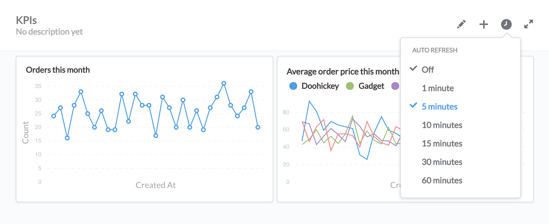Screen dimensions: 549x224
Task: Click the Doohickey legend label
Action: [x=320, y=86]
